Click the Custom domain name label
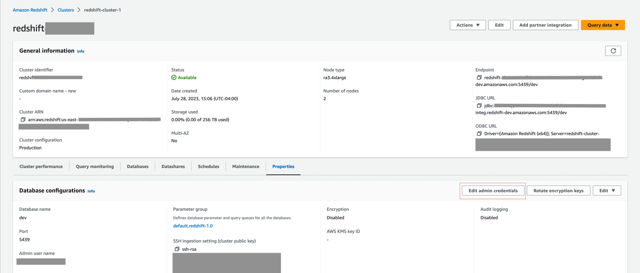 (x=47, y=91)
